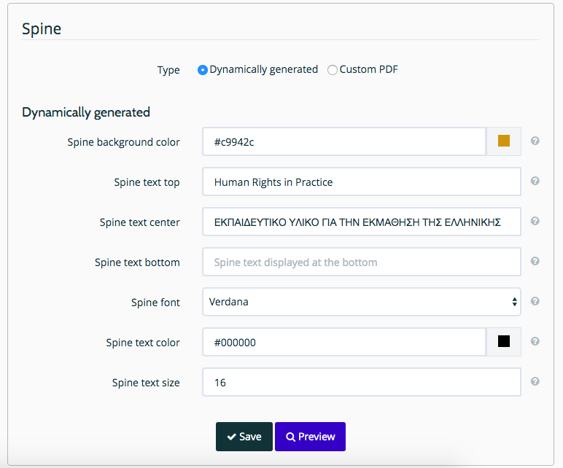Show help for Spine text bottom
This screenshot has height=468, width=563.
(535, 261)
